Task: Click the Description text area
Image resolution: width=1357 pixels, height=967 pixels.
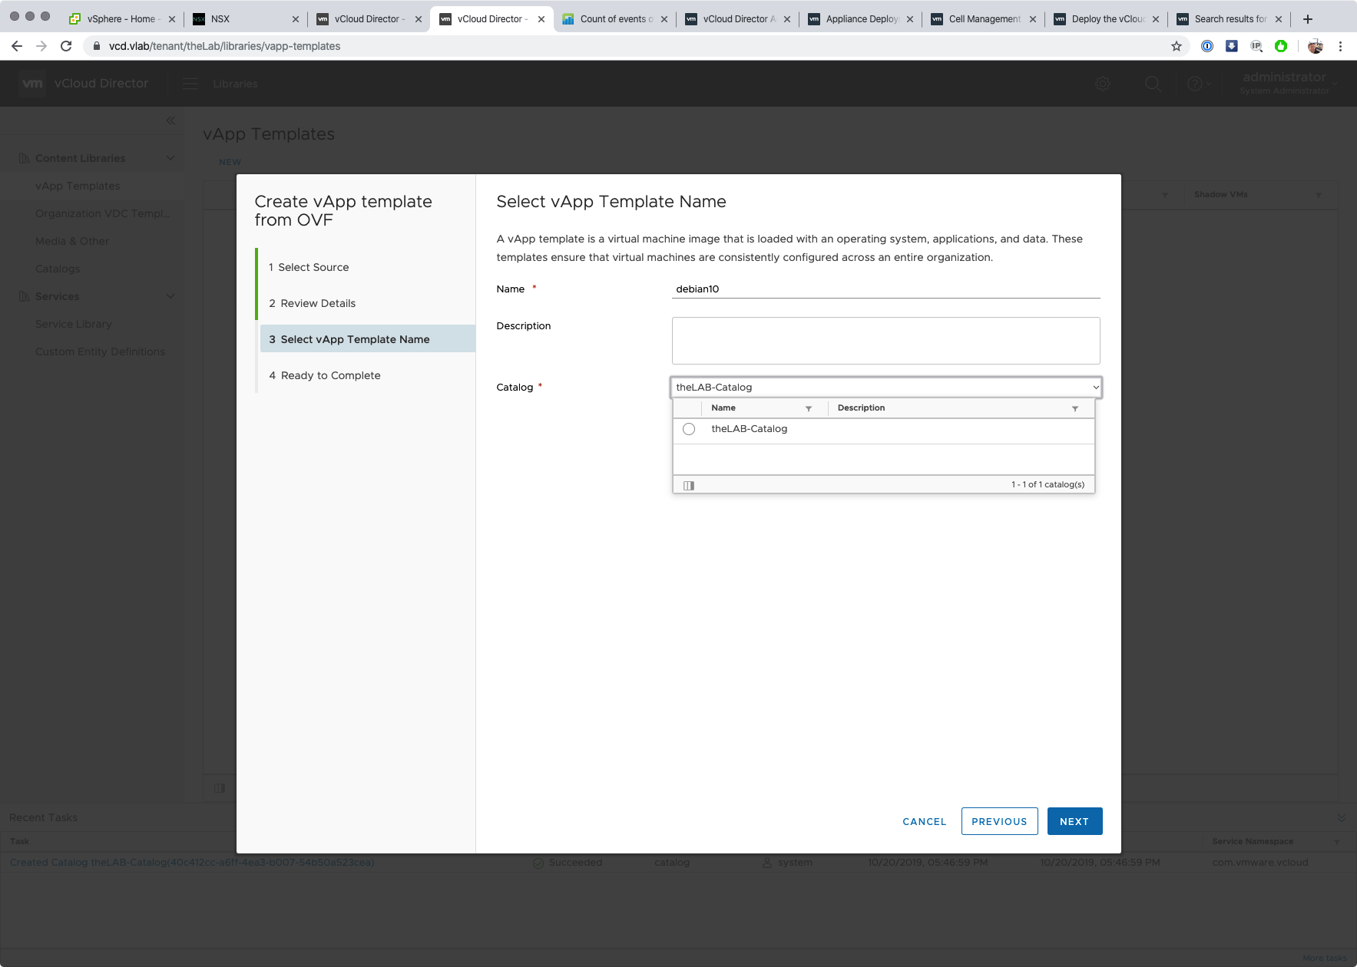Action: [x=886, y=341]
